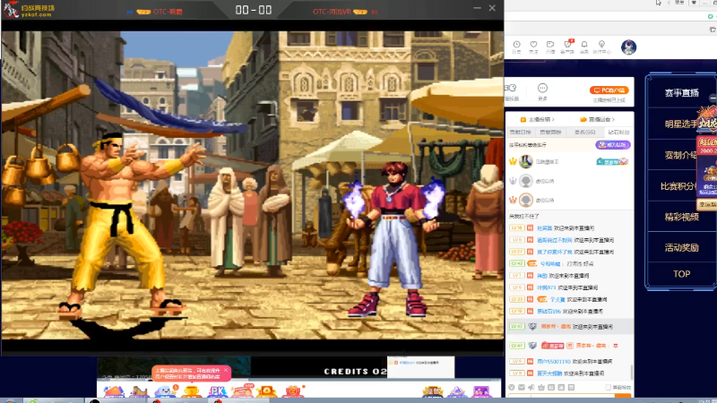Open the 精彩视频 menu item
The height and width of the screenshot is (403, 717).
coord(681,217)
